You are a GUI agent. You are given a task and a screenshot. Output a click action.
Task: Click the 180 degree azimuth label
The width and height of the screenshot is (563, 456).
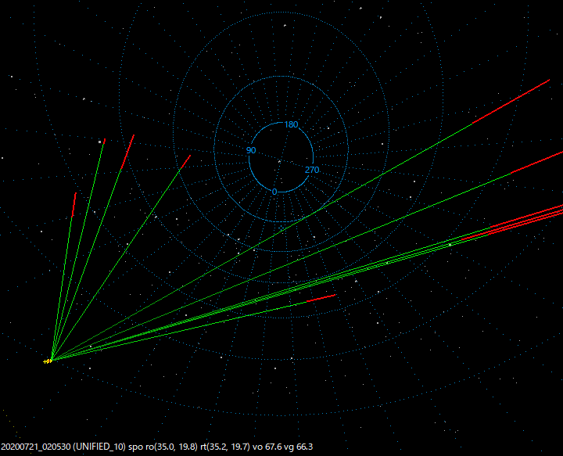291,124
